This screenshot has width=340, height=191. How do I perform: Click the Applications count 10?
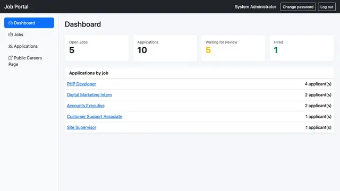pos(142,50)
